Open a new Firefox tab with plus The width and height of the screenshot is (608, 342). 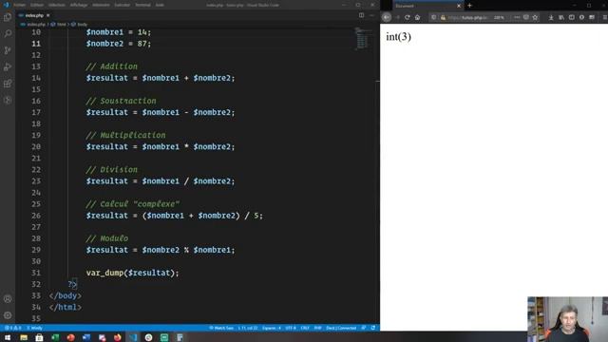point(469,6)
